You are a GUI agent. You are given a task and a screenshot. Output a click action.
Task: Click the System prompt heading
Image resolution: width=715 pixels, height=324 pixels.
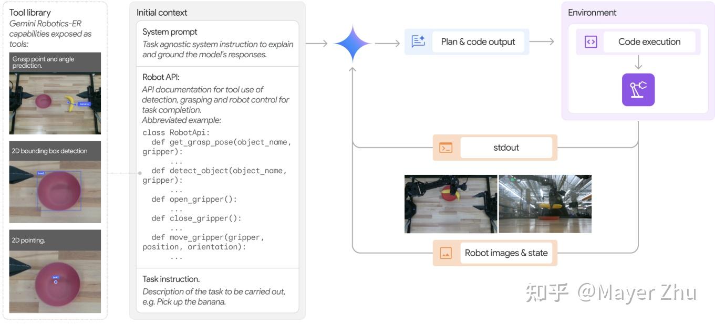point(170,32)
